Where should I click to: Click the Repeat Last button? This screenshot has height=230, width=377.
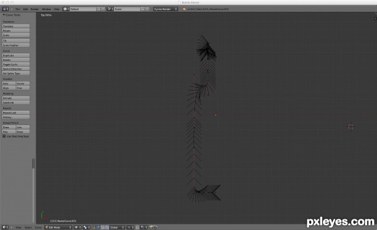click(x=16, y=112)
